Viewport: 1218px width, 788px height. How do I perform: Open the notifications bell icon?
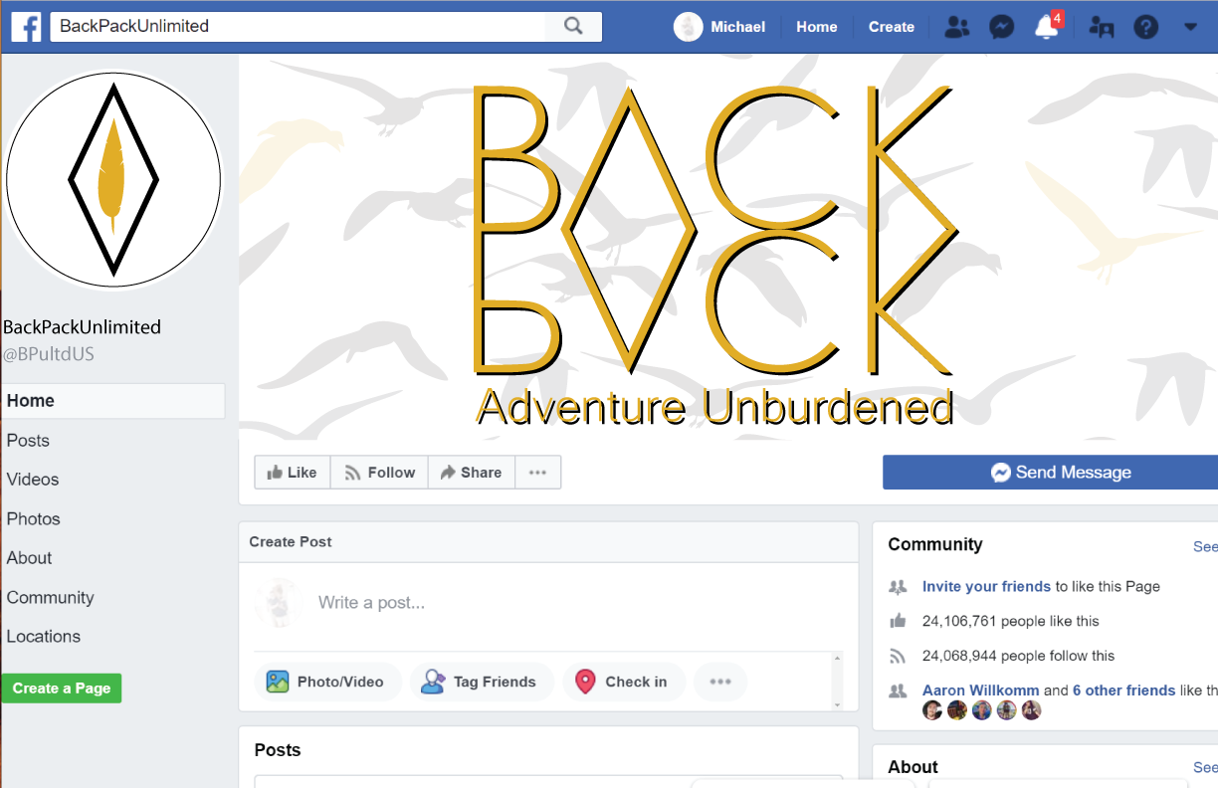1047,27
